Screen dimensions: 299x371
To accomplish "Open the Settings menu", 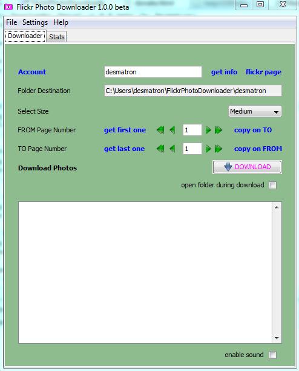I will 35,22.
